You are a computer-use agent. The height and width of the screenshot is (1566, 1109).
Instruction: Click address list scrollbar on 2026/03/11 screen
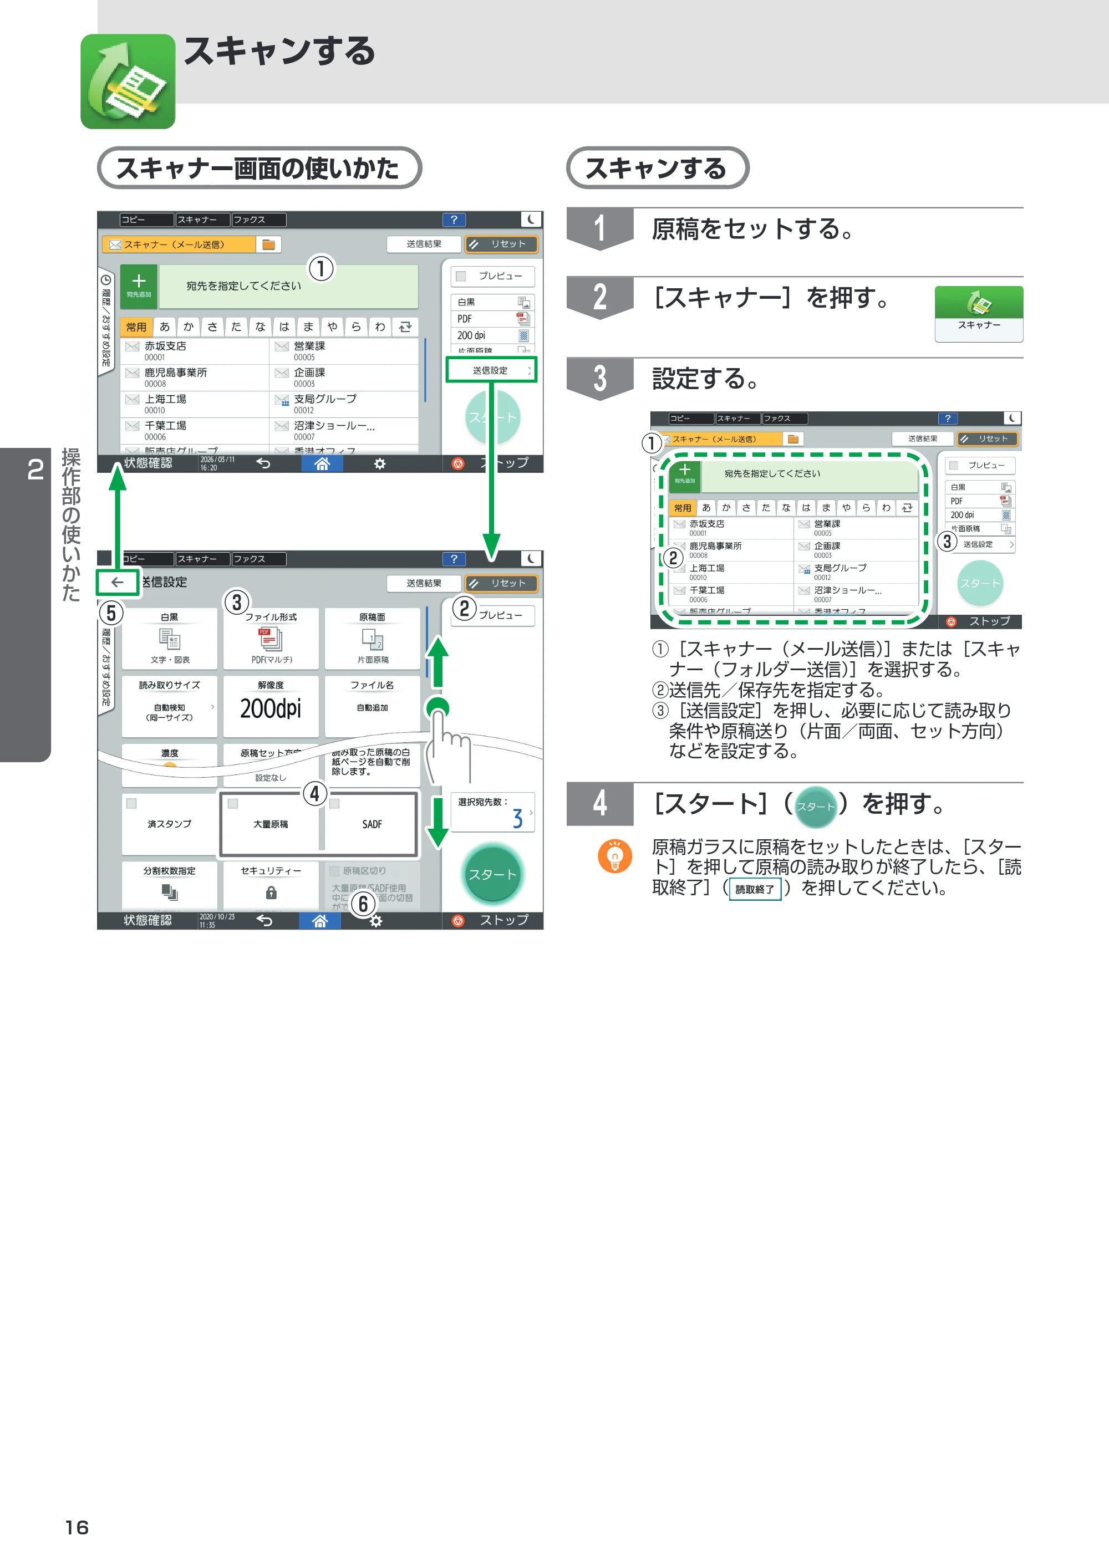pos(425,370)
